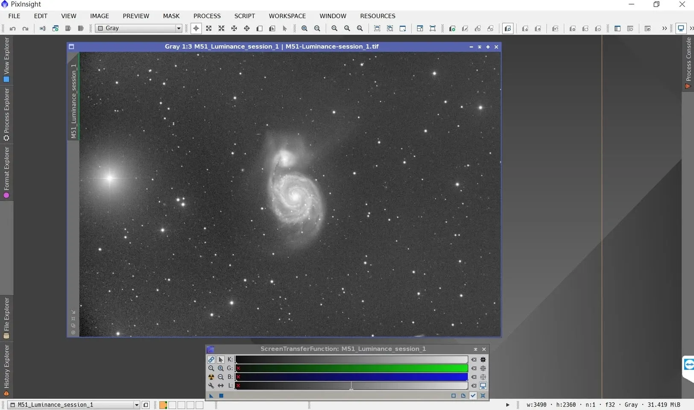Click the magnifier-over-document icon in the toolbar
Image resolution: width=694 pixels, height=410 pixels.
(x=508, y=28)
